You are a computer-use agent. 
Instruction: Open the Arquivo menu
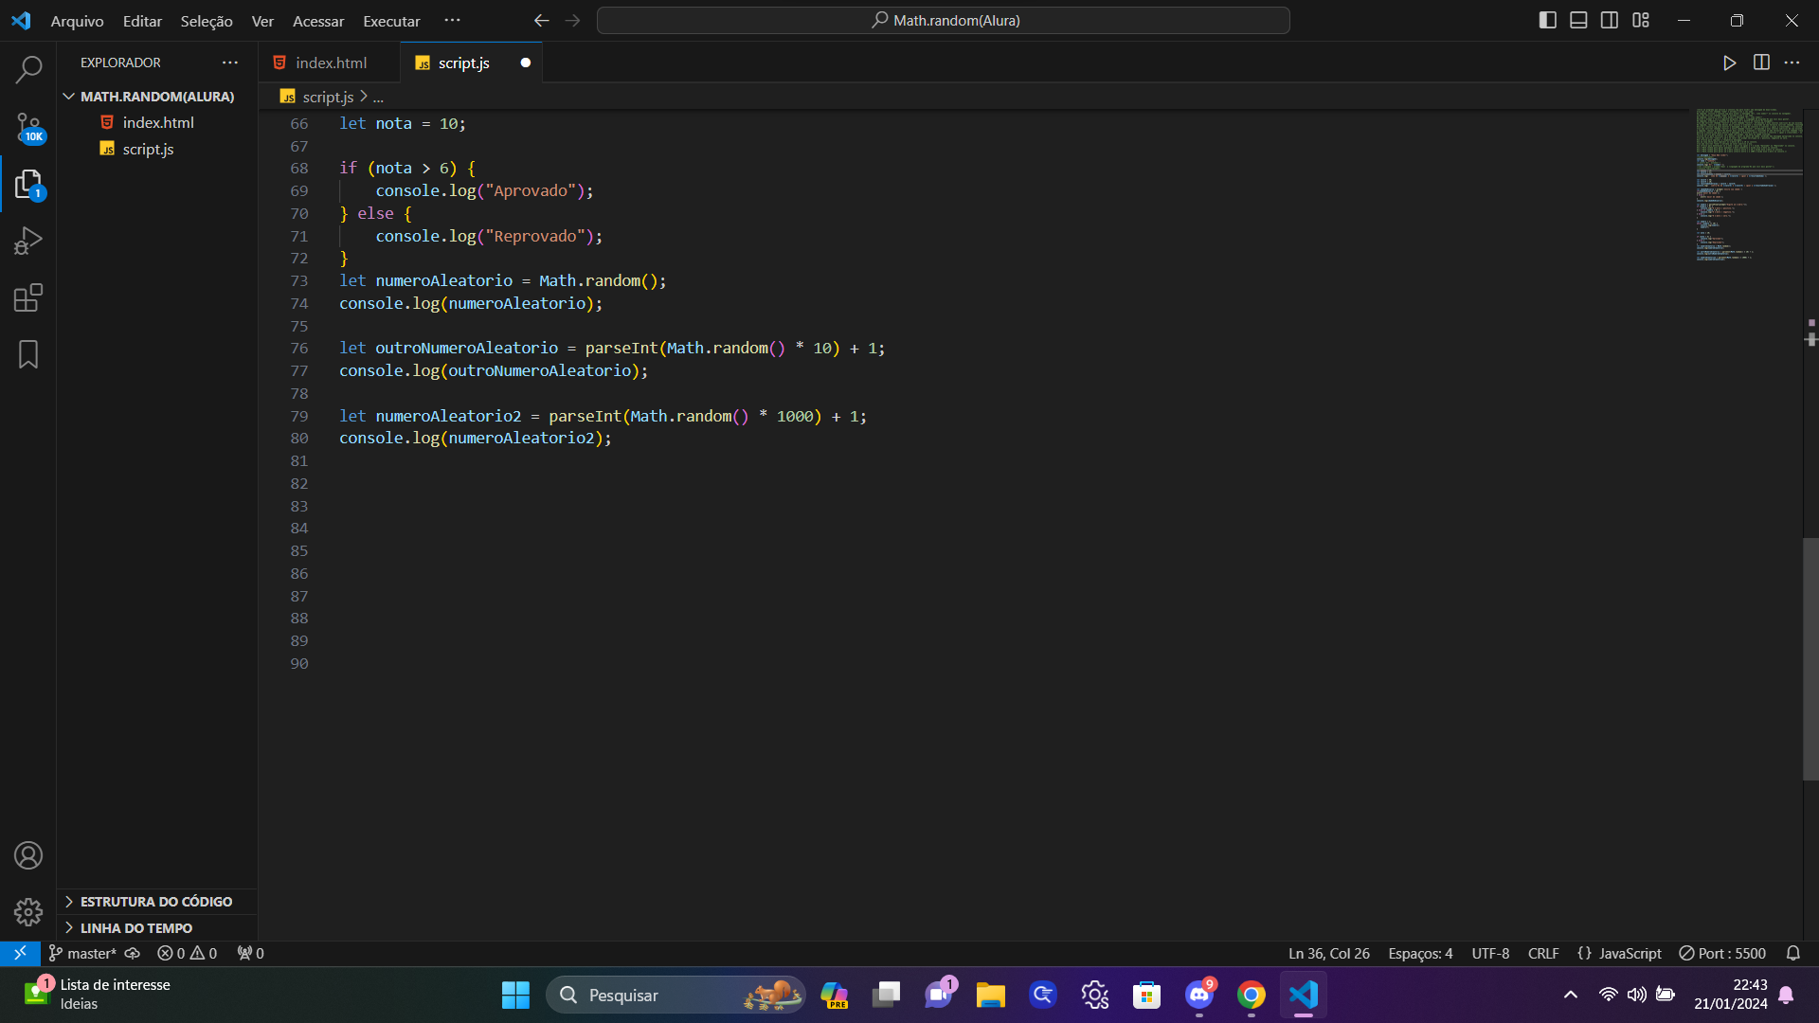point(77,21)
